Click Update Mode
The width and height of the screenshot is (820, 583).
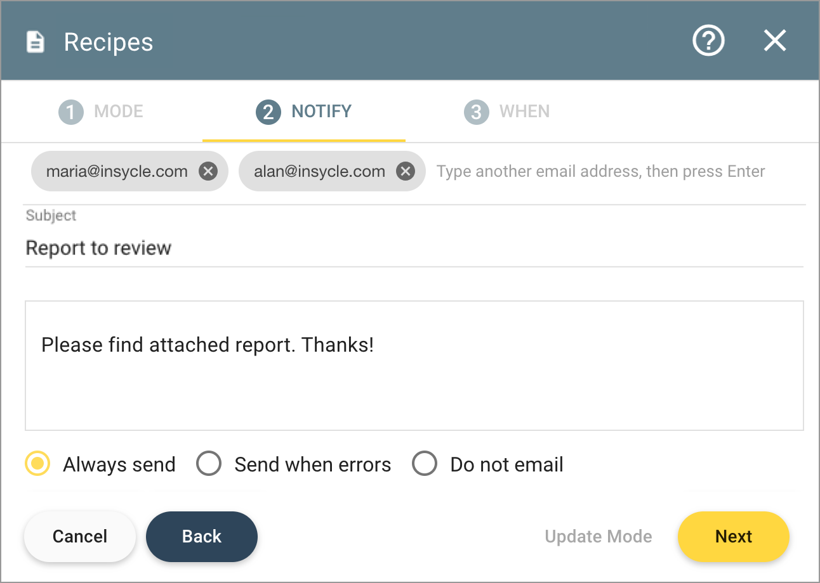pyautogui.click(x=598, y=537)
